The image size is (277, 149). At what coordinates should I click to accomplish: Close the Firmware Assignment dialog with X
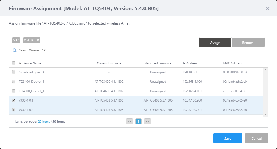tap(268, 9)
